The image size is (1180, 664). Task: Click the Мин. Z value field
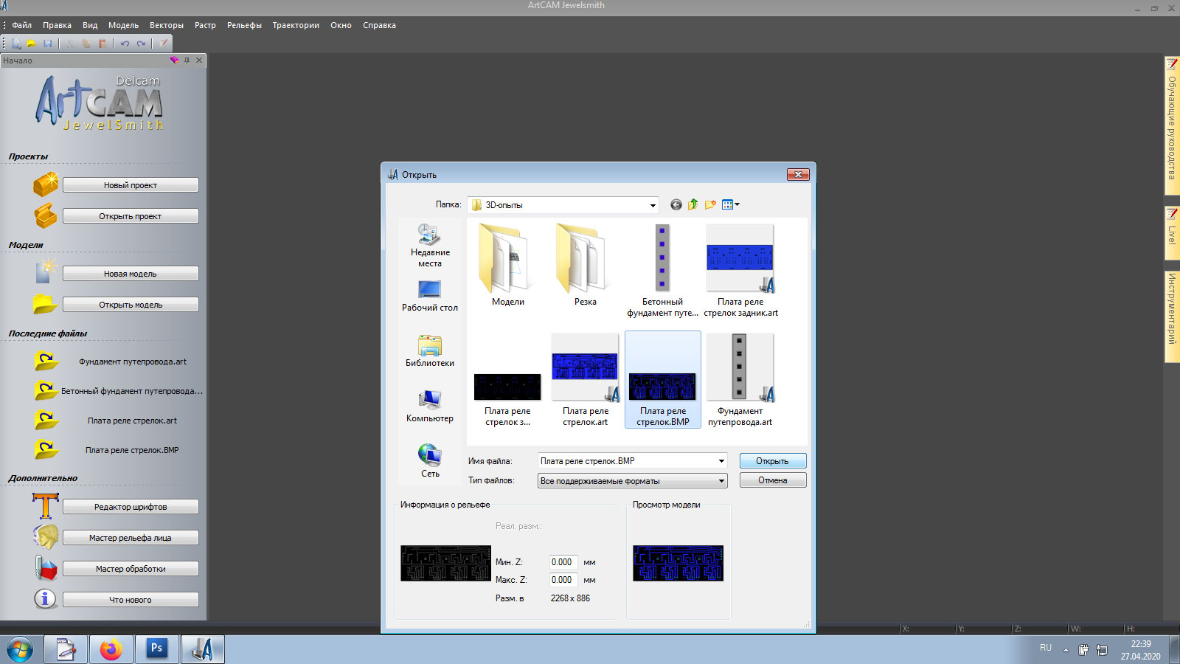click(563, 562)
